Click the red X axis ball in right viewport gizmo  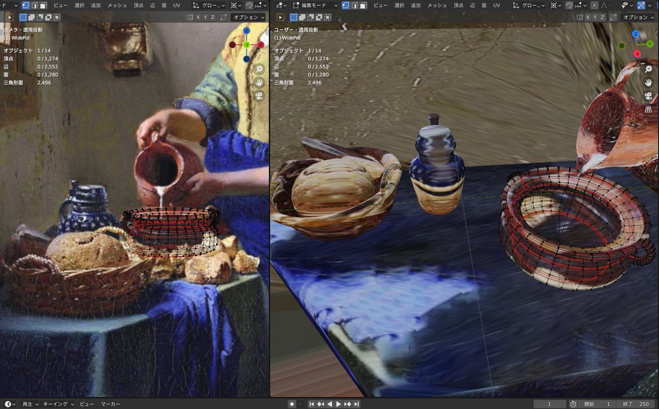637,54
